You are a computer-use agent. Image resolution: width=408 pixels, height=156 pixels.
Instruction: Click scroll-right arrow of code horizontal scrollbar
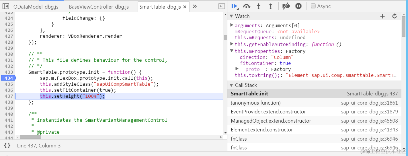tap(221, 137)
